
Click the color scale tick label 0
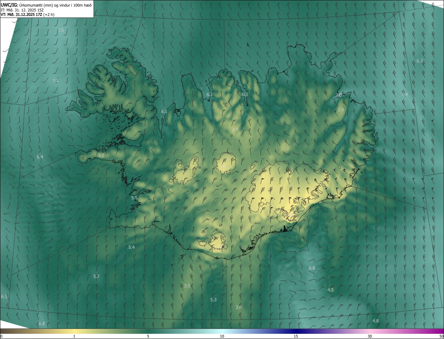coord(1,336)
